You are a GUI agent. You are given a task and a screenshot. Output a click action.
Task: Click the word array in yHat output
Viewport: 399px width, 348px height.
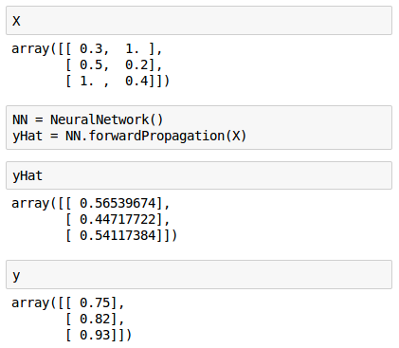tap(30, 204)
